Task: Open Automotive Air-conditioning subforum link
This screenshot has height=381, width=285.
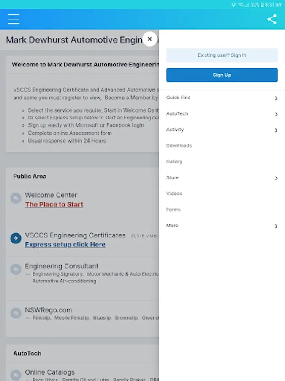Action: [x=65, y=281]
